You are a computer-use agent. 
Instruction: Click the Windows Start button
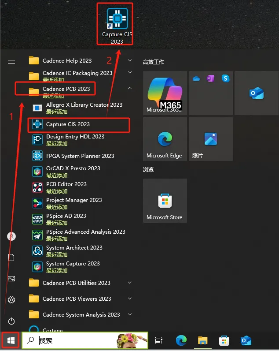11,340
